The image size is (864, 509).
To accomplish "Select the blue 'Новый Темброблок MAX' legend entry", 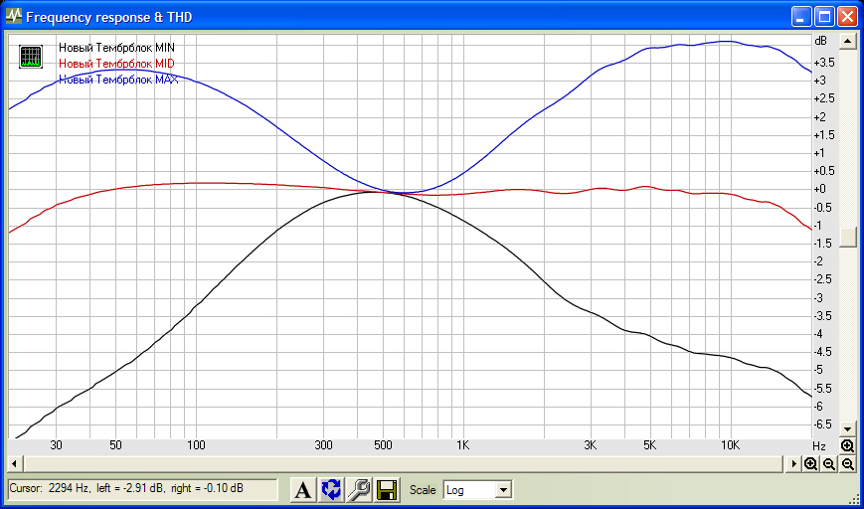I will (x=117, y=80).
